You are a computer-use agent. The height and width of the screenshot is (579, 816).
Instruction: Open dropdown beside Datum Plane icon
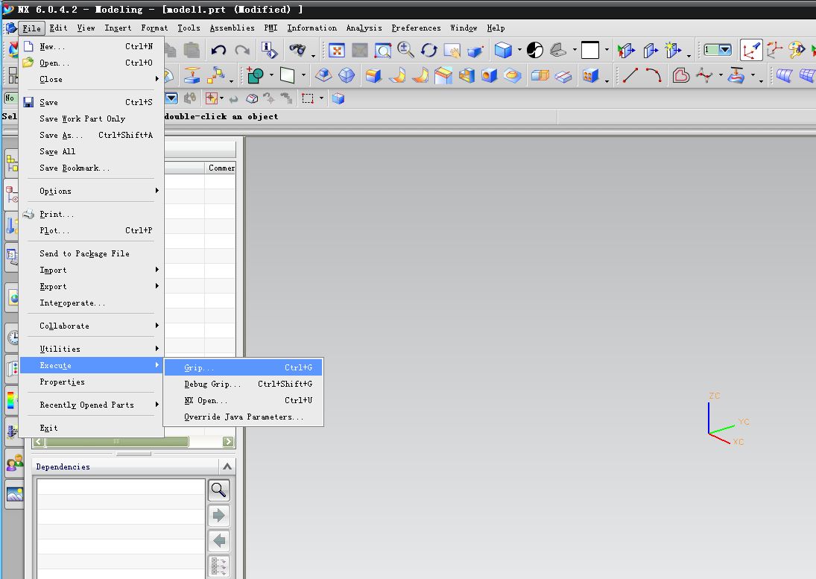(x=303, y=76)
